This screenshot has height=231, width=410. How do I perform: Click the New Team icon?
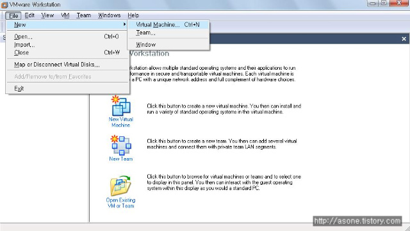(x=121, y=145)
